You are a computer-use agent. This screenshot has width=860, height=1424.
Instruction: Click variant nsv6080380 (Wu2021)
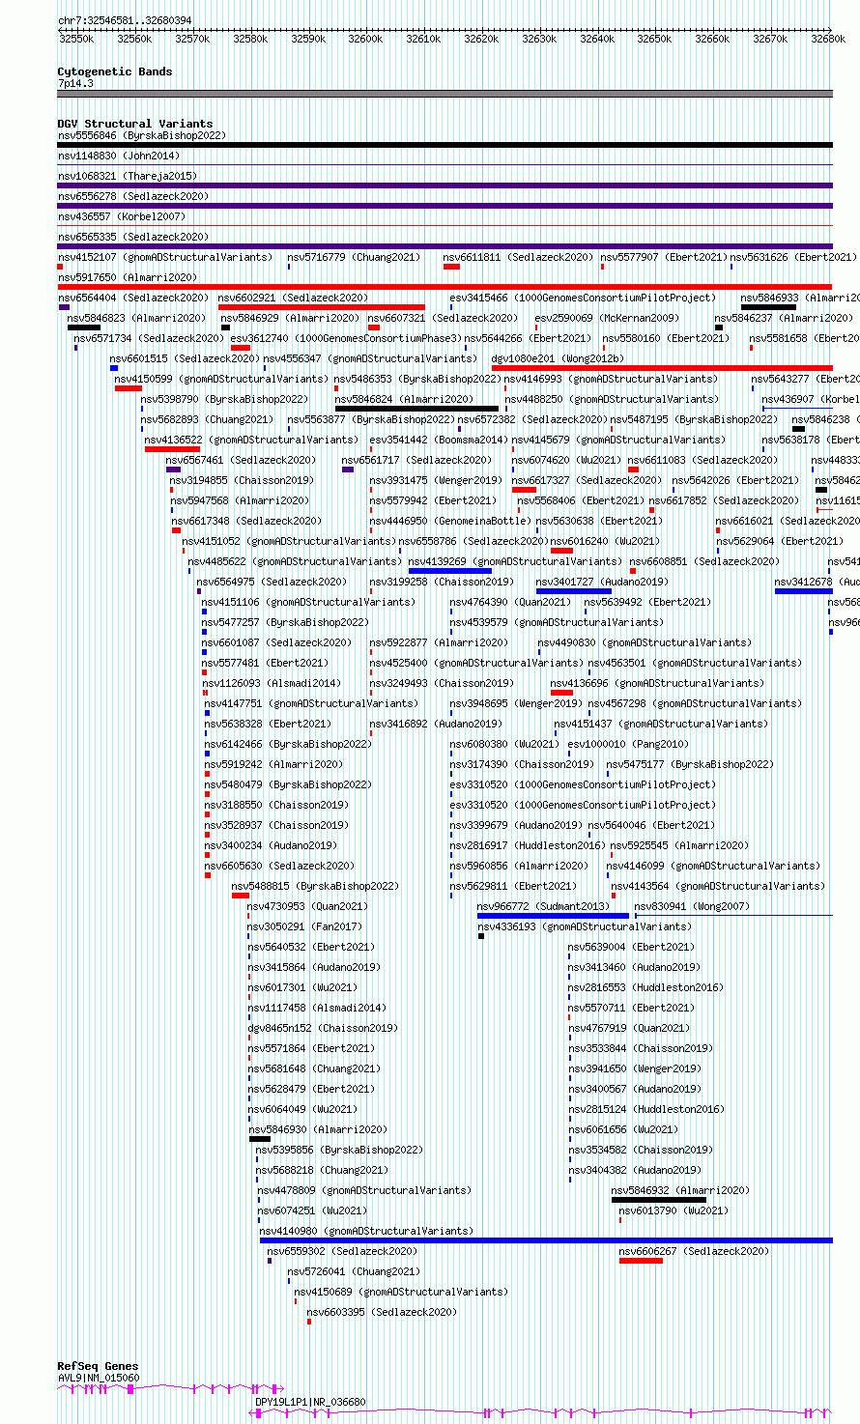[x=505, y=744]
